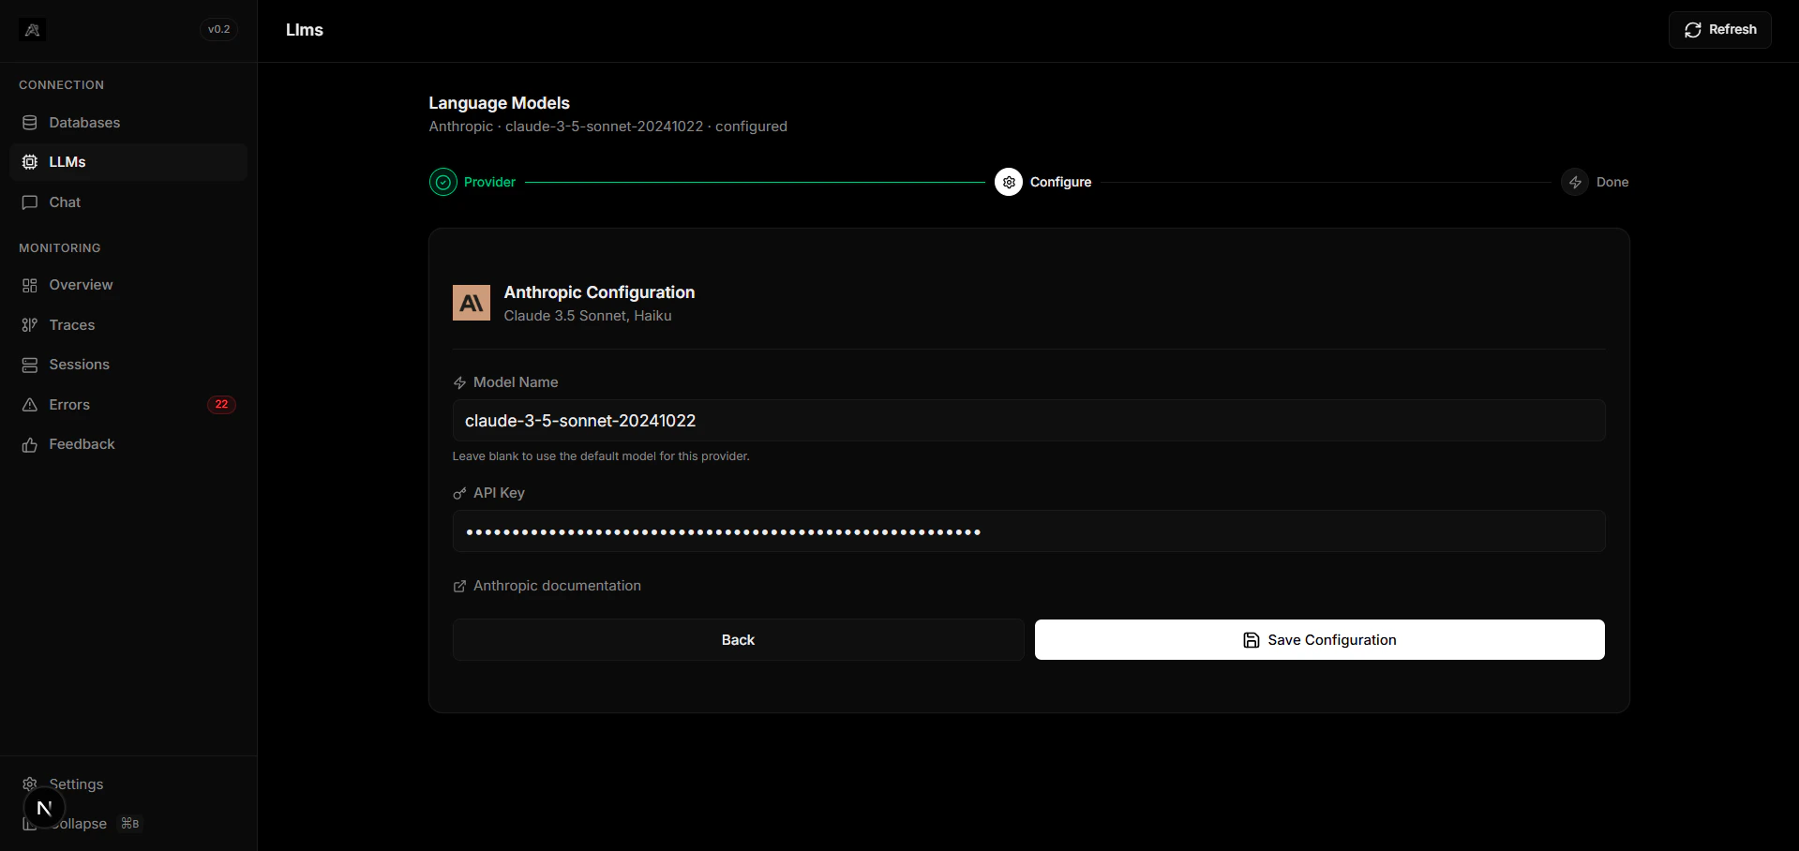Click the Language Models heading
Viewport: 1799px width, 851px height.
click(499, 103)
